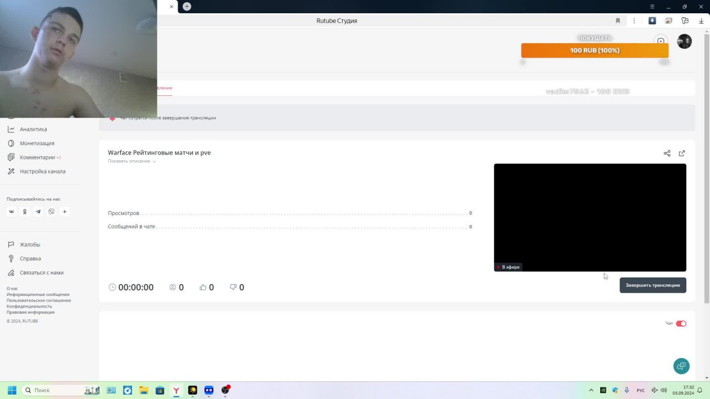This screenshot has width=710, height=399.
Task: Open the user profile avatar
Action: (x=684, y=42)
